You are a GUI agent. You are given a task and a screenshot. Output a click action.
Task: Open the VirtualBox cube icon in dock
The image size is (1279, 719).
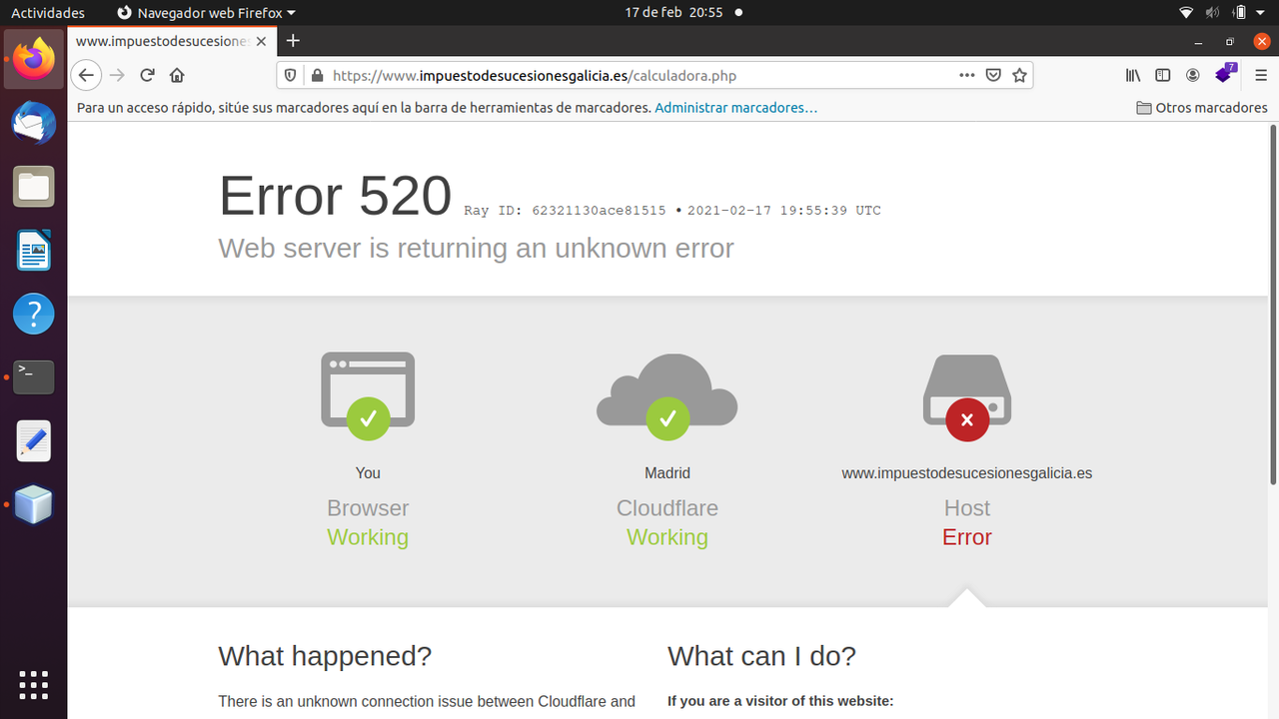pos(34,505)
